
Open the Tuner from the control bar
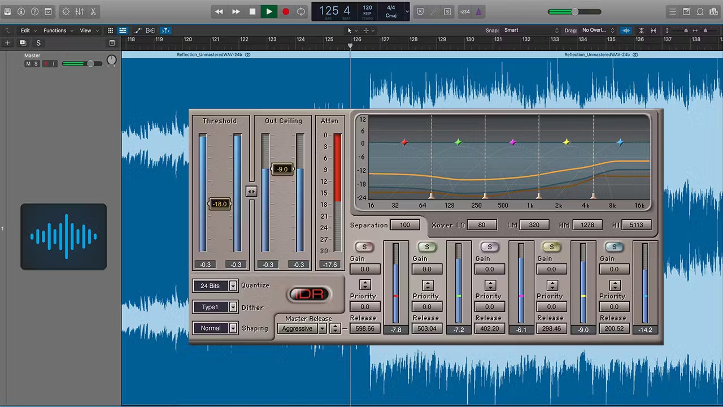(67, 11)
